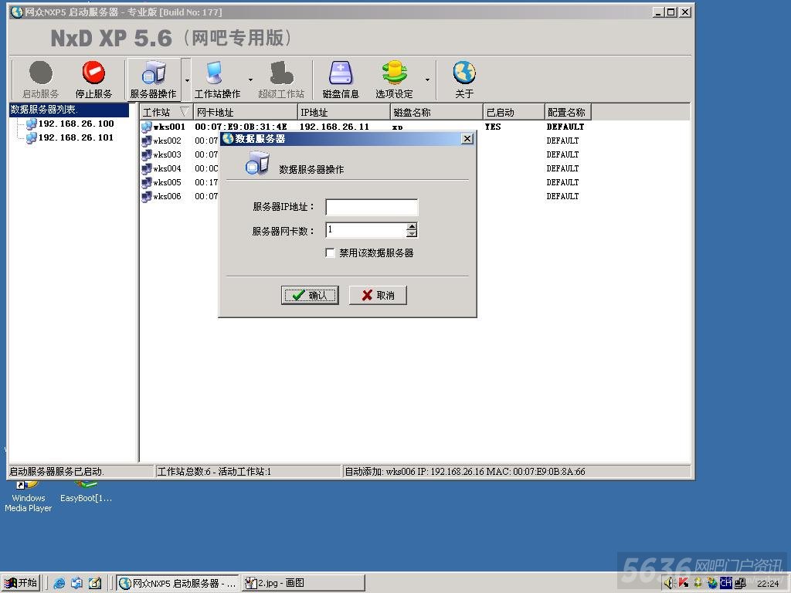
Task: Sort by the IP地址 column header
Action: pos(344,112)
